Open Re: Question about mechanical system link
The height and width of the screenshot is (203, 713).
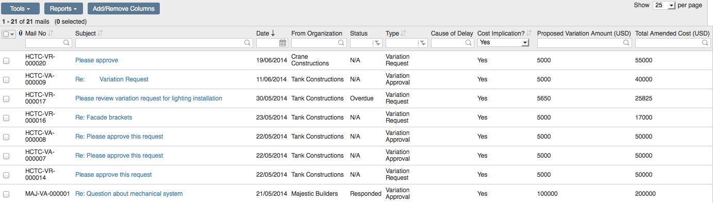click(x=129, y=194)
